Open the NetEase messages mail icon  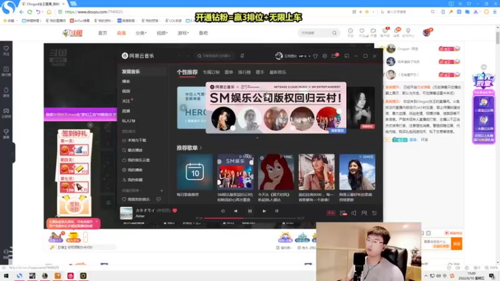tap(334, 56)
